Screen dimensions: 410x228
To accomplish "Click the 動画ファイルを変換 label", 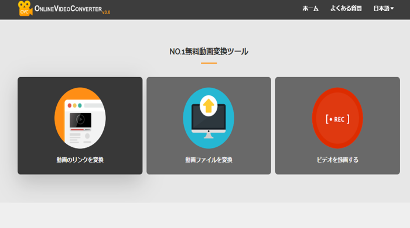I will coord(209,160).
